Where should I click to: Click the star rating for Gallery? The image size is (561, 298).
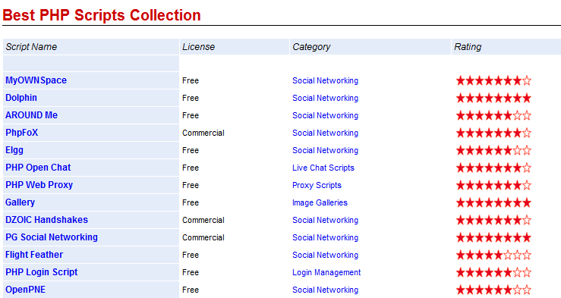493,203
